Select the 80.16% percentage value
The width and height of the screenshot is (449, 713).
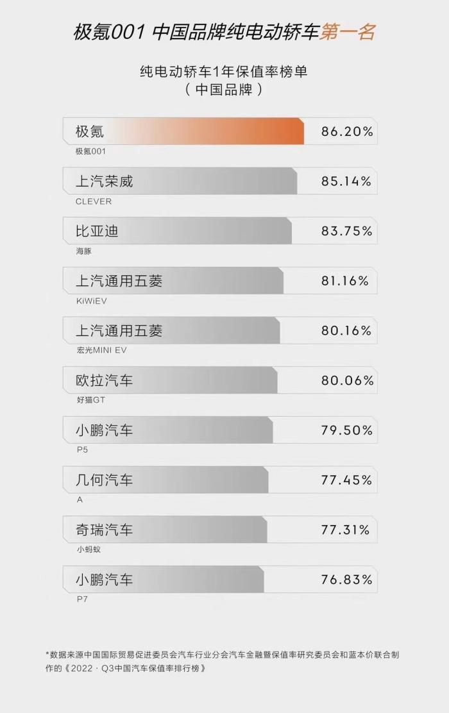click(x=346, y=331)
